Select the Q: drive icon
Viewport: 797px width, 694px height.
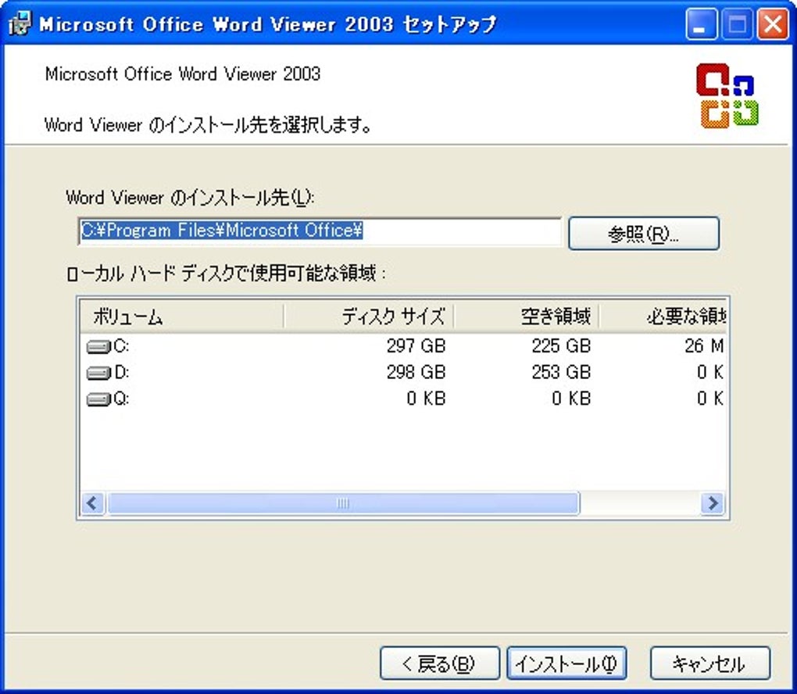tap(98, 399)
